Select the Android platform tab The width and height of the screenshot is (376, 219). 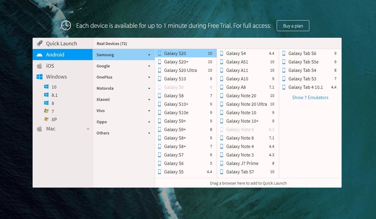pos(62,55)
